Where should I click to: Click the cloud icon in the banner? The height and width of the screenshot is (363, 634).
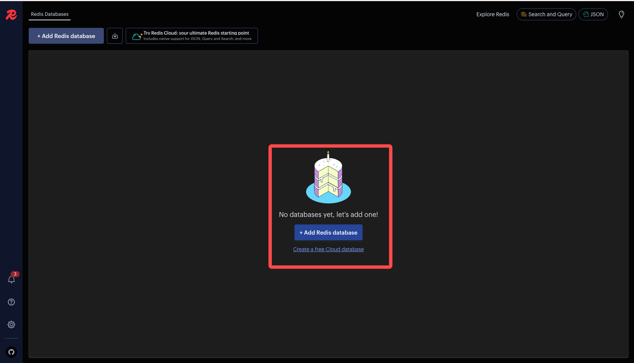tap(137, 36)
